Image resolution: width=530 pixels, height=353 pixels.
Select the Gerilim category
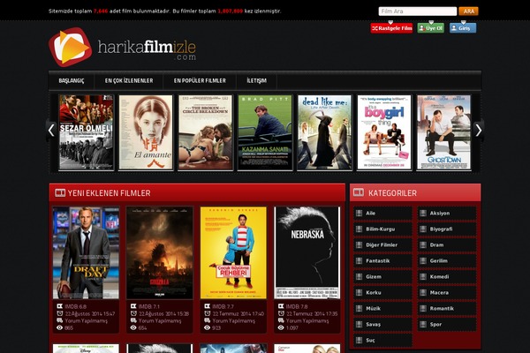point(446,261)
